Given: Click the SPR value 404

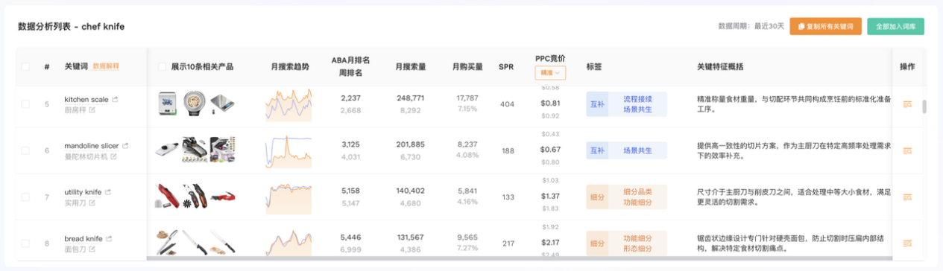Looking at the screenshot, I should pos(507,104).
